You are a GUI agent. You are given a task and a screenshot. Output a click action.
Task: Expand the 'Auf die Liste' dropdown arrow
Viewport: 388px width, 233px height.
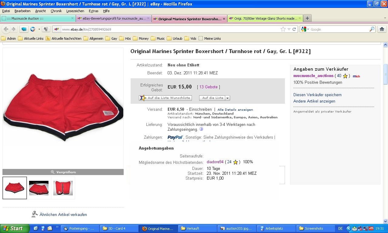pos(227,98)
